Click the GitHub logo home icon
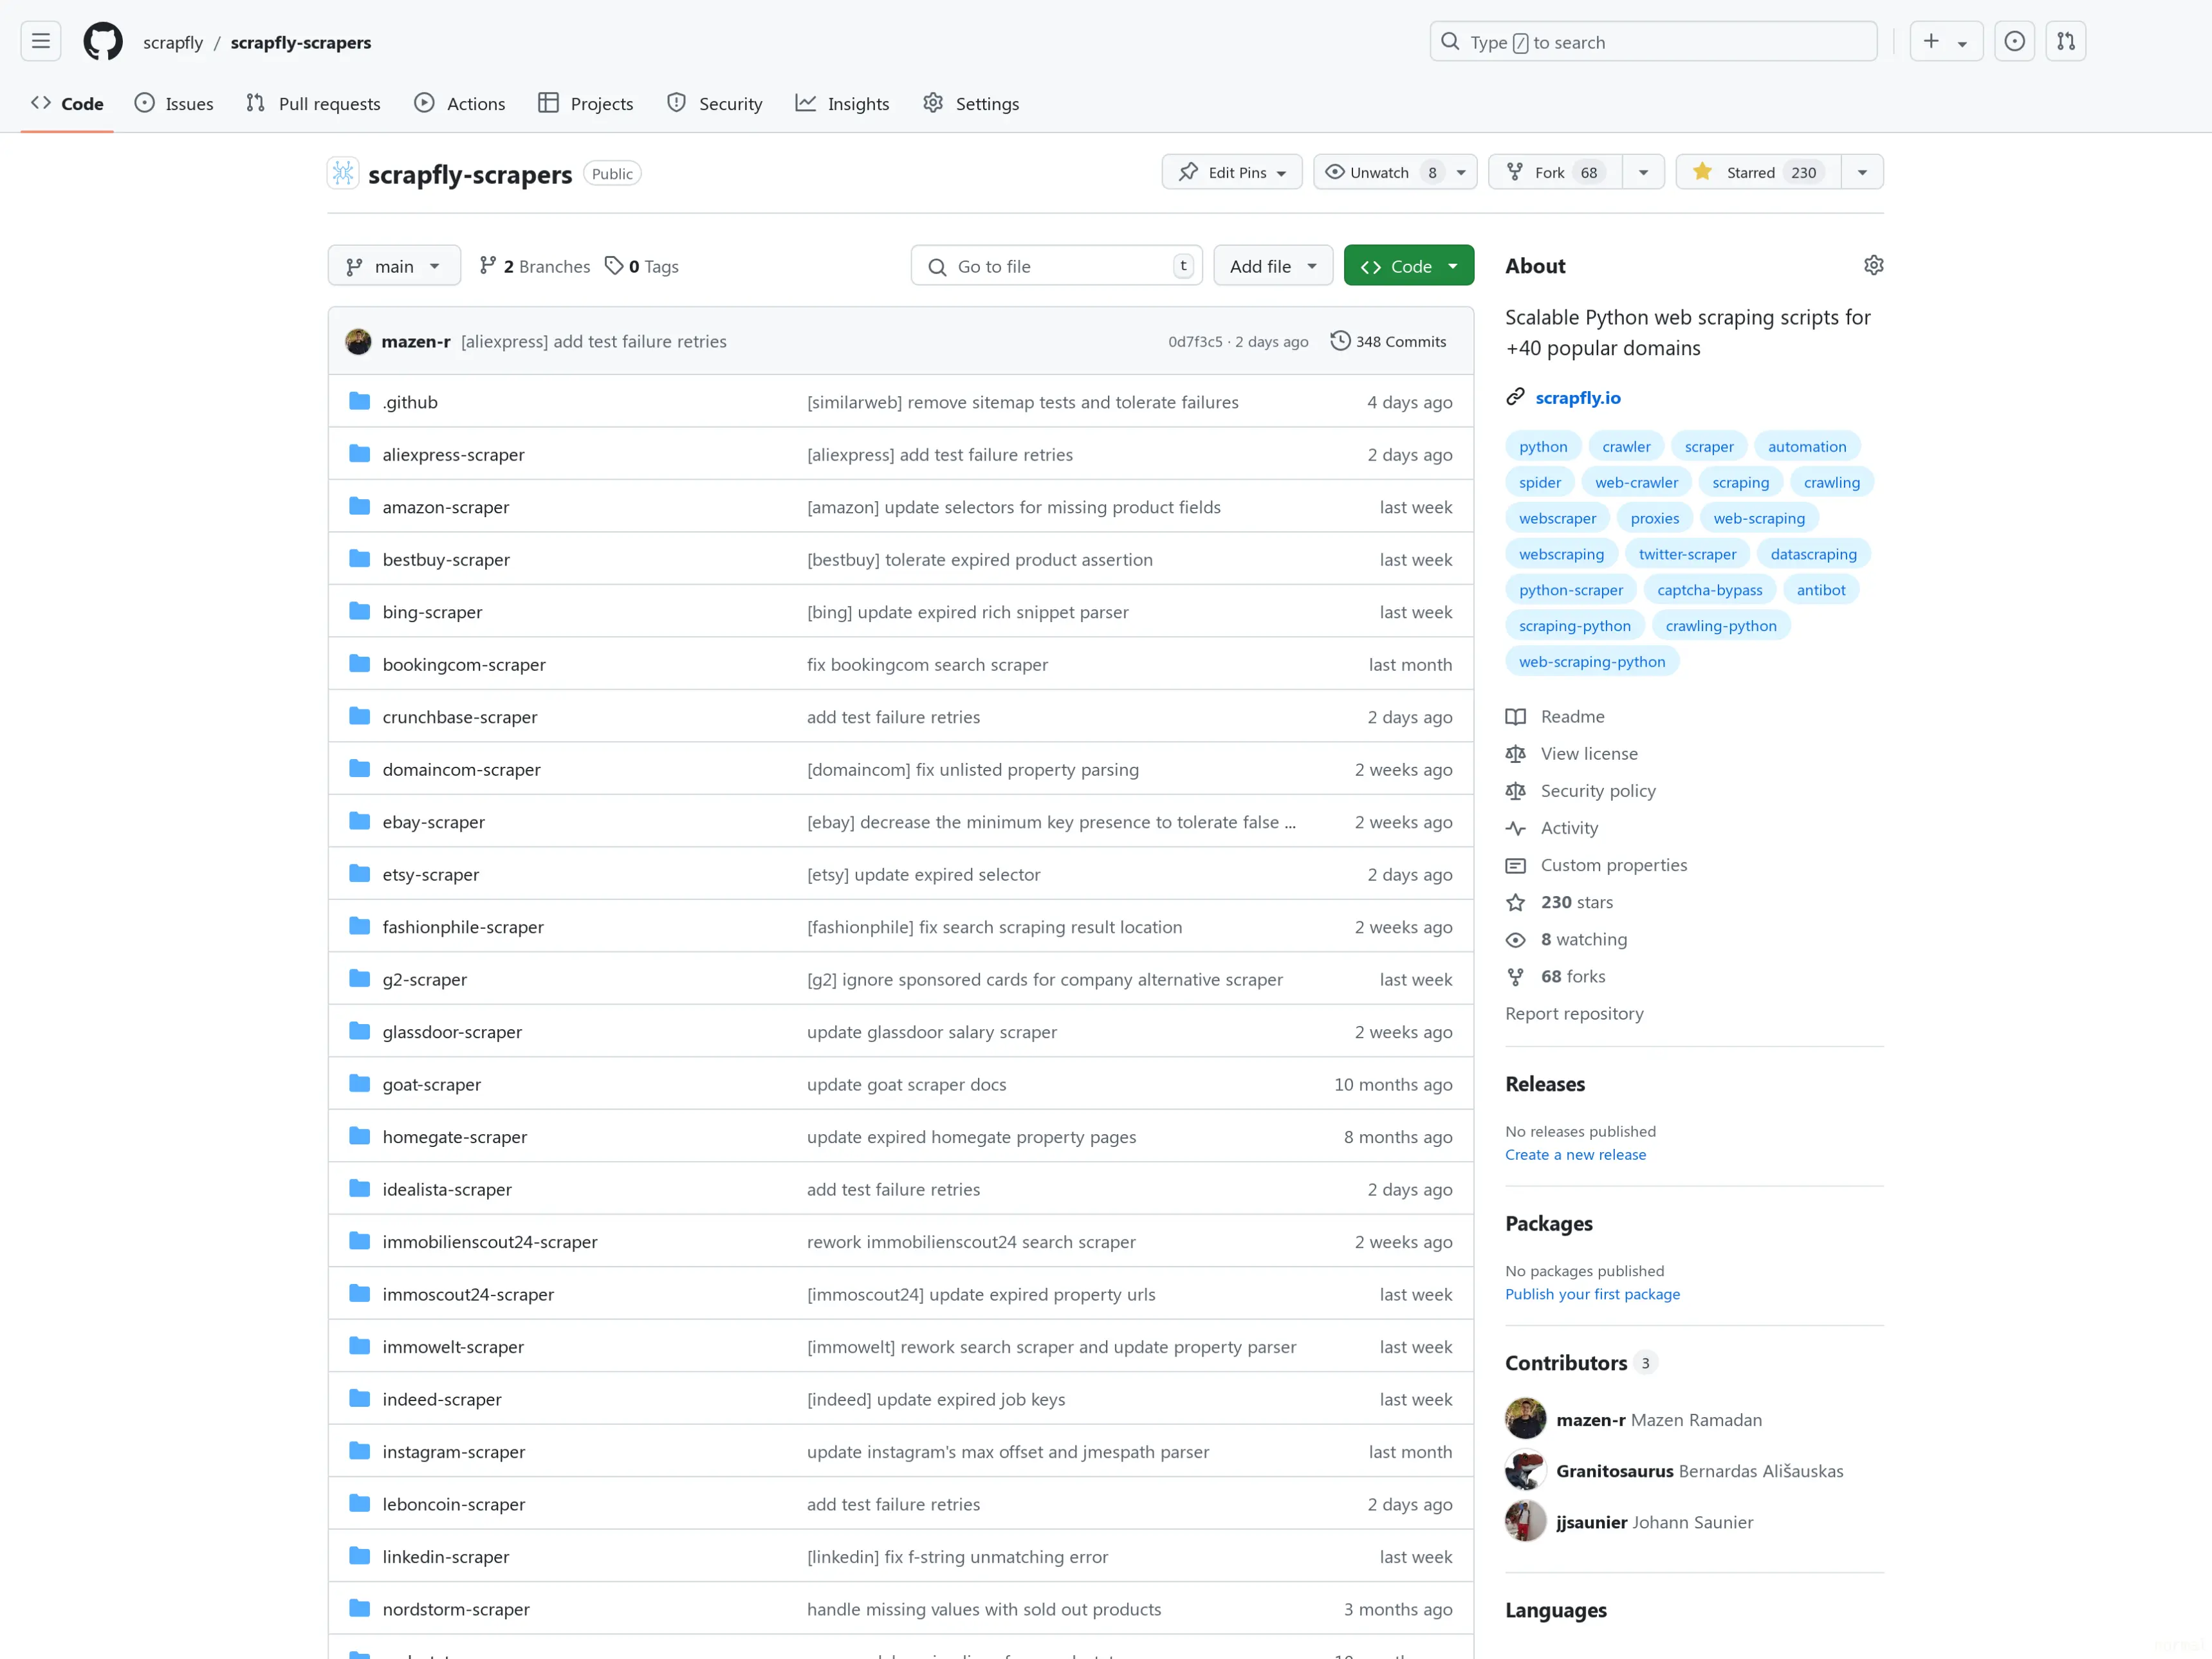Viewport: 2212px width, 1659px height. point(101,41)
